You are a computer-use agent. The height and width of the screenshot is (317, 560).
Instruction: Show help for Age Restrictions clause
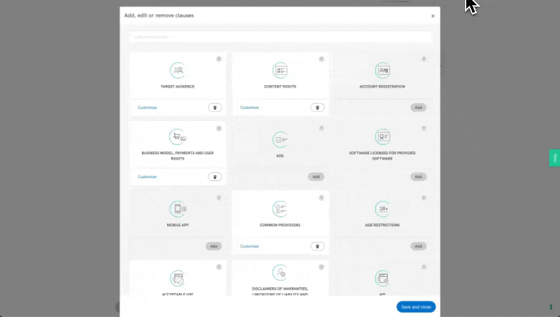coord(424,197)
